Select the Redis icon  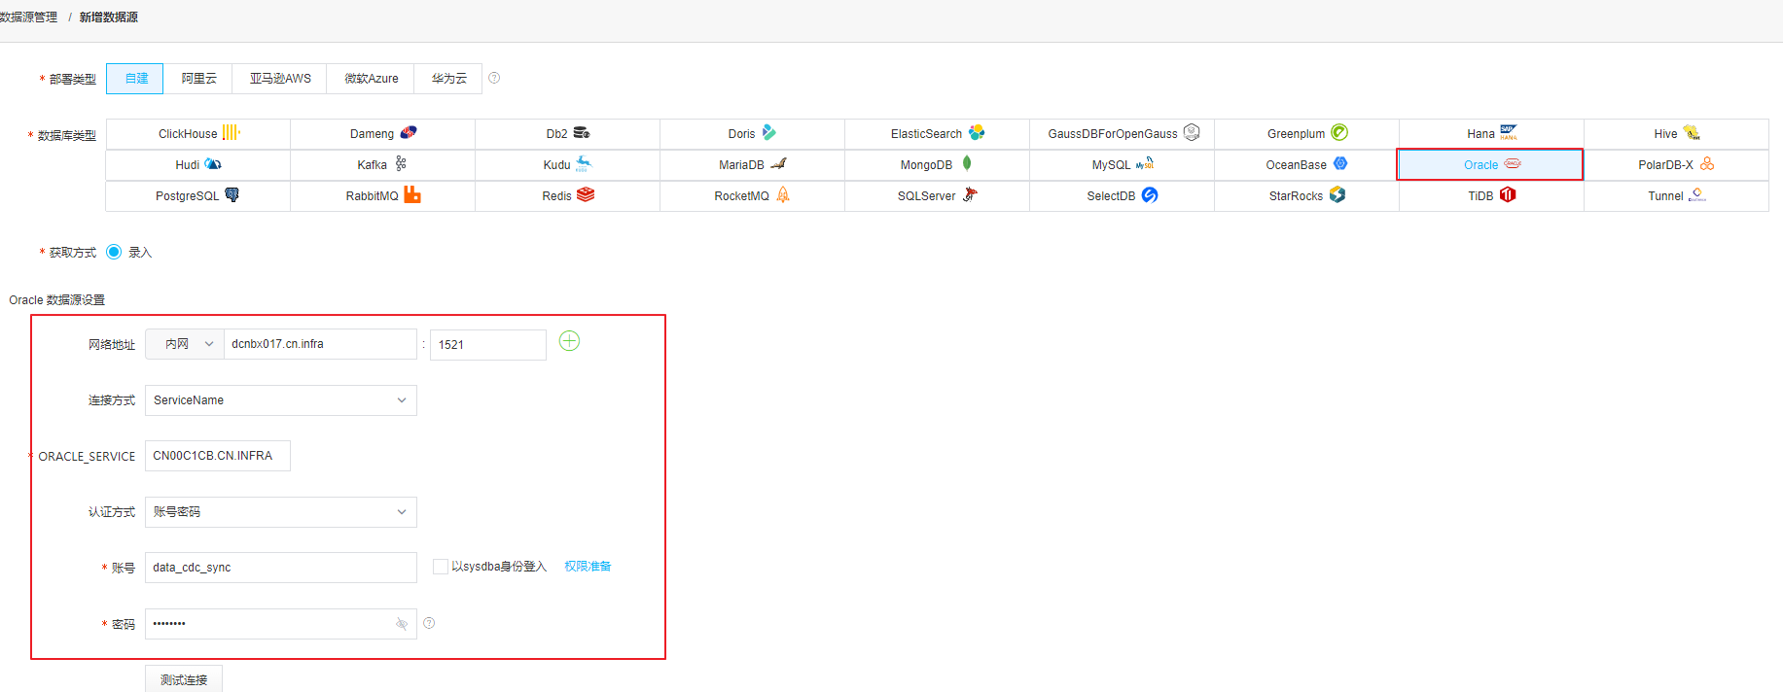point(586,194)
